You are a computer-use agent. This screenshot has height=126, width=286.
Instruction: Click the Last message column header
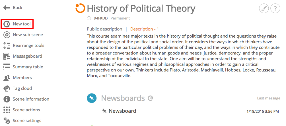point(268,98)
